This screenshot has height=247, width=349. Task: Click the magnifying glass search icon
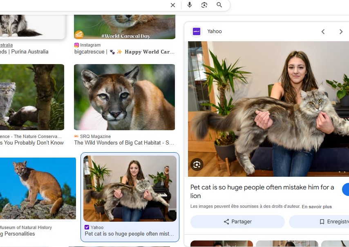pos(219,5)
